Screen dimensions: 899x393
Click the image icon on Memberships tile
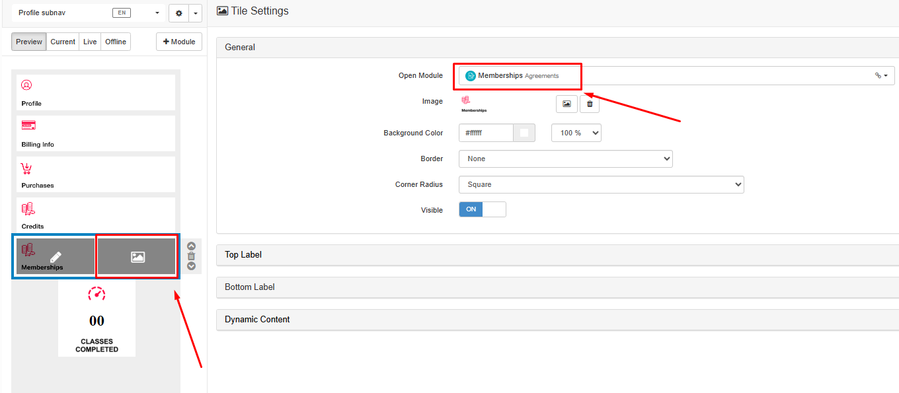137,257
